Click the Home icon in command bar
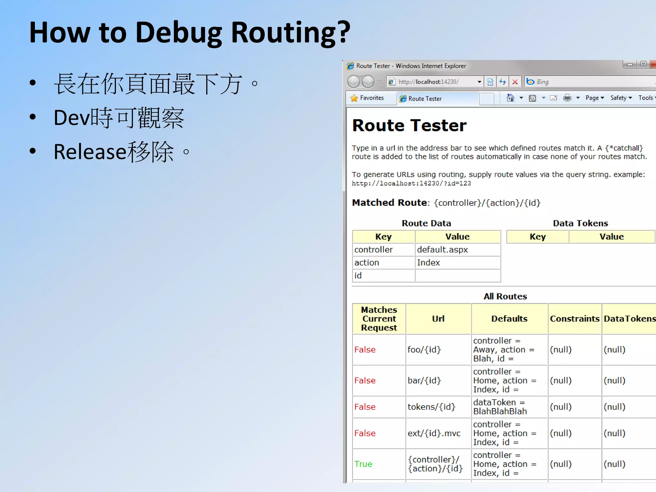Screen dimensions: 656x492 pyautogui.click(x=511, y=98)
